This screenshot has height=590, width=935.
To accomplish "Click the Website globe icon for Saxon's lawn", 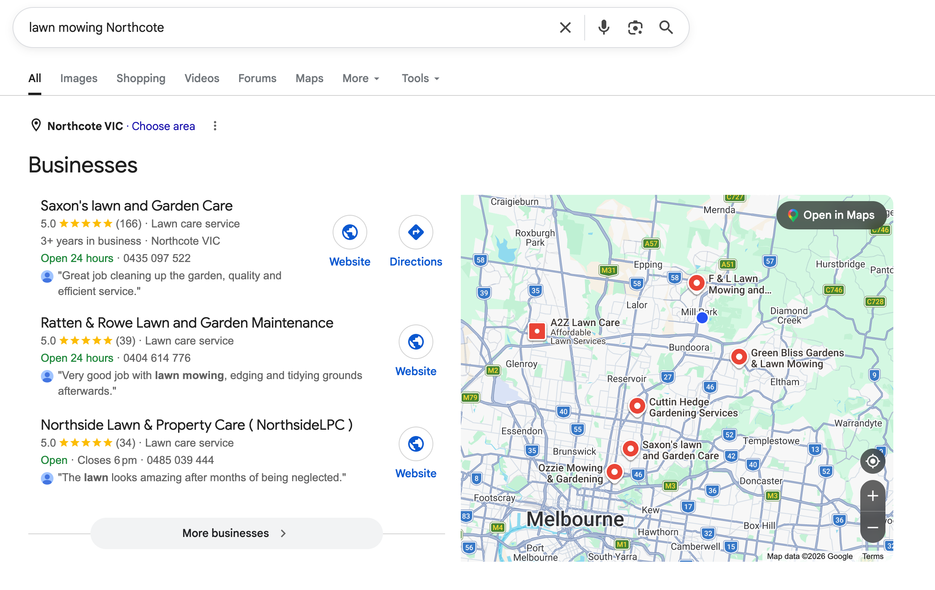I will click(x=350, y=232).
